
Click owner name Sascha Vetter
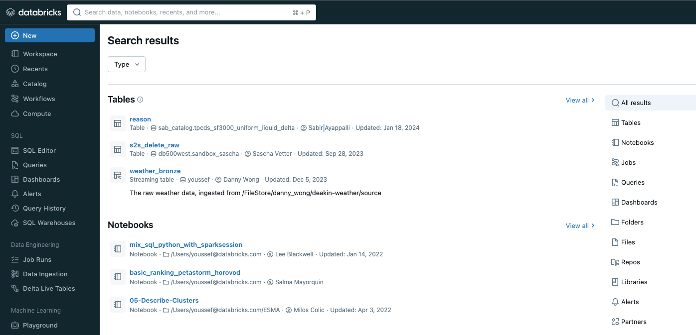tap(272, 154)
